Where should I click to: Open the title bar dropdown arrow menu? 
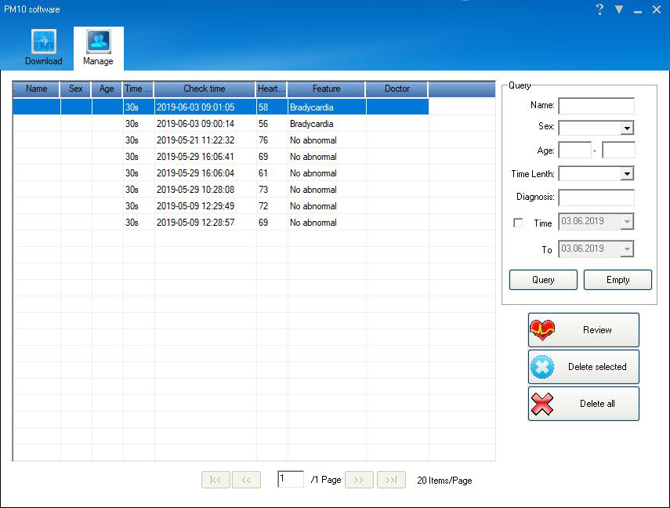tap(619, 9)
